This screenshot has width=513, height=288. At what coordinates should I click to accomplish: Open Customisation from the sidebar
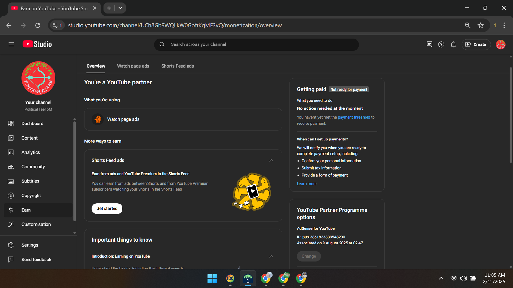click(x=38, y=224)
